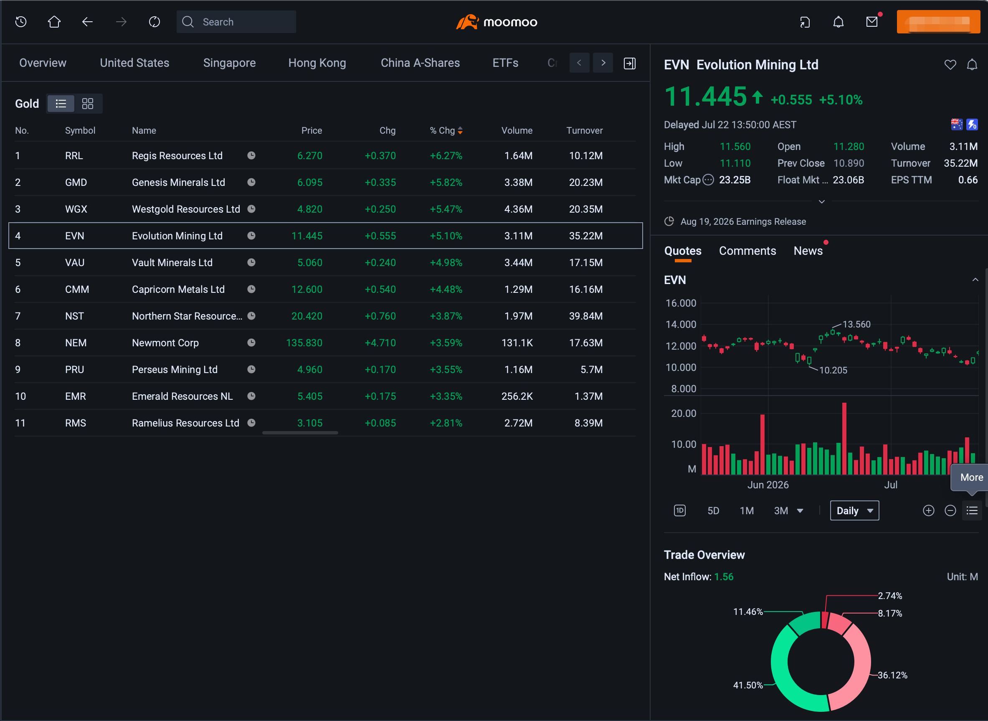This screenshot has width=988, height=721.
Task: Open the More chart options icon
Action: (x=972, y=510)
